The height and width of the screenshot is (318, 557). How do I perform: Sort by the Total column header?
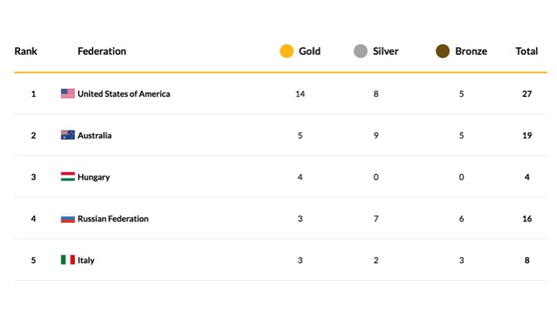[527, 51]
